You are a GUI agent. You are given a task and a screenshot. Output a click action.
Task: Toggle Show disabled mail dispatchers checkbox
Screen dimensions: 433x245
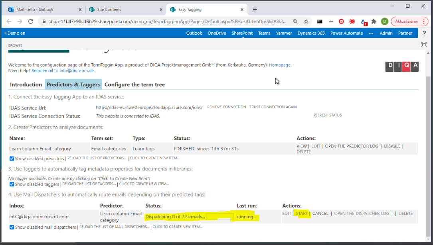point(12,227)
